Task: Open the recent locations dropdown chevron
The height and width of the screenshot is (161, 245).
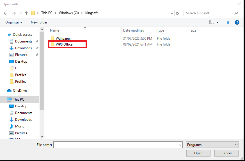Action: pos(20,13)
